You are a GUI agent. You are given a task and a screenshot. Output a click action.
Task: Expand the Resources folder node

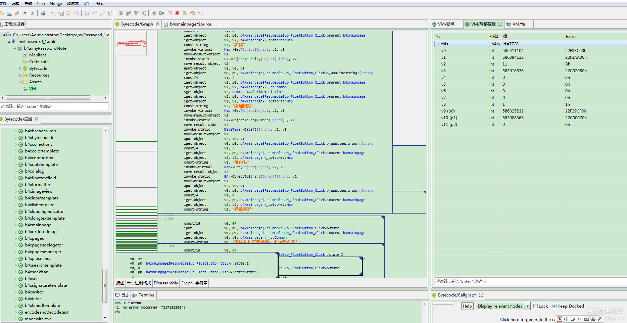pyautogui.click(x=20, y=75)
